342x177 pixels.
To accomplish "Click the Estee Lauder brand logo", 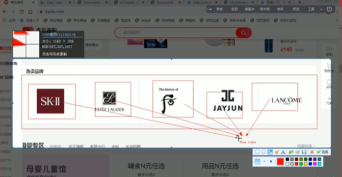I will pyautogui.click(x=109, y=101).
